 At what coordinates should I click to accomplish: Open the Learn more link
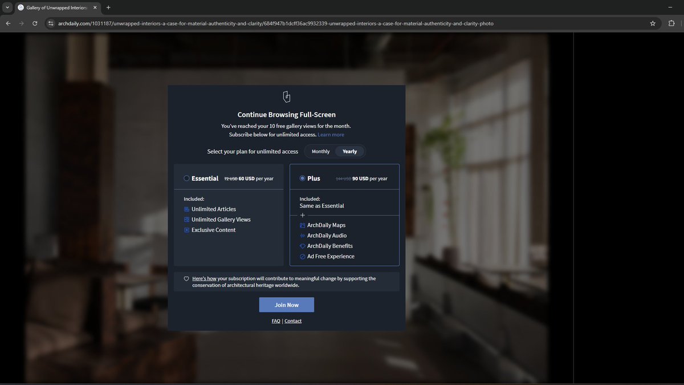331,135
